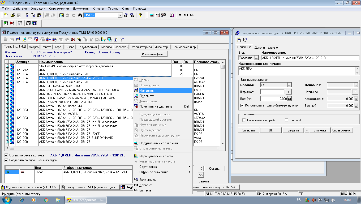Click the yellow question mark help icon
The image size is (361, 205).
tap(140, 15)
